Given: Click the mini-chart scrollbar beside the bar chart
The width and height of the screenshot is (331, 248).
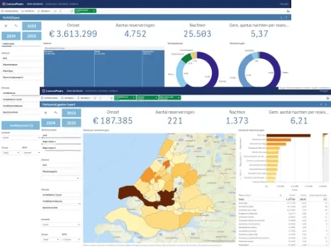Looking at the screenshot, I should point(325,158).
